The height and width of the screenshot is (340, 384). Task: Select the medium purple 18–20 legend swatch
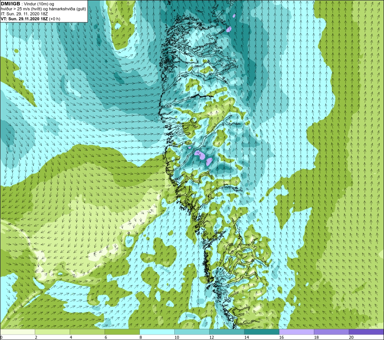coord(331,332)
